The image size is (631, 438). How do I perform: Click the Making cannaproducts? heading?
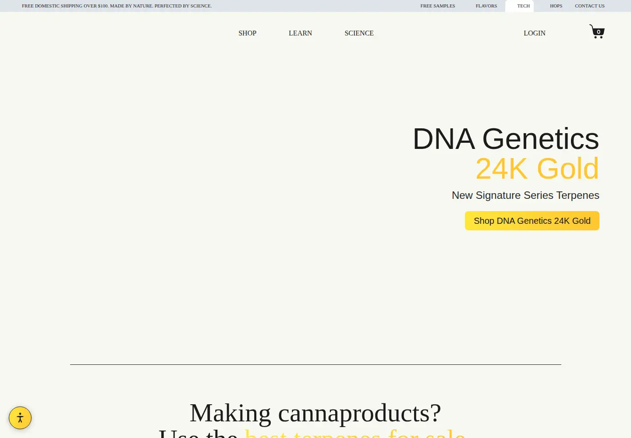315,413
